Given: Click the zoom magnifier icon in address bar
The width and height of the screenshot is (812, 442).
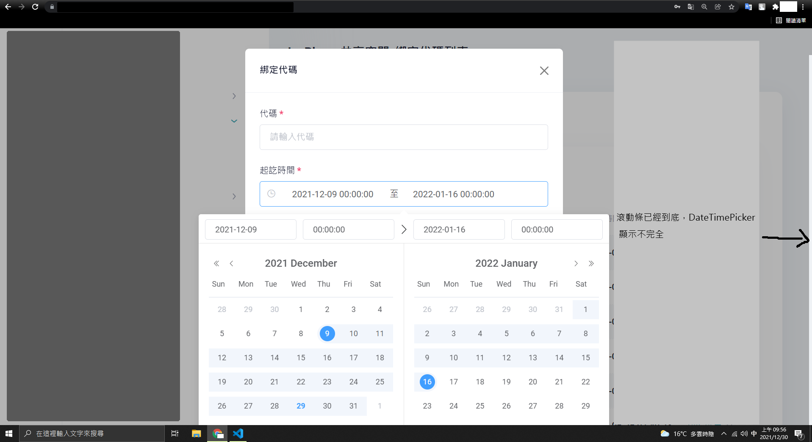Looking at the screenshot, I should click(704, 7).
